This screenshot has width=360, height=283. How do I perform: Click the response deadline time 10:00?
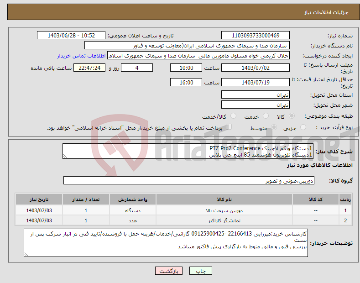[186, 68]
